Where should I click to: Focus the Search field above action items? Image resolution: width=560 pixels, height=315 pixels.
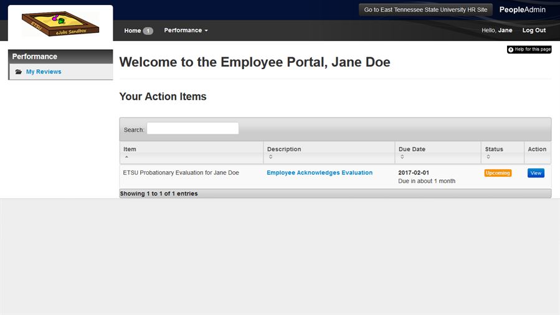pos(192,129)
